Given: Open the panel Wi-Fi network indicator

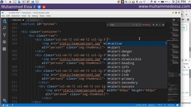Looking at the screenshot, I should pyautogui.click(x=144, y=2).
